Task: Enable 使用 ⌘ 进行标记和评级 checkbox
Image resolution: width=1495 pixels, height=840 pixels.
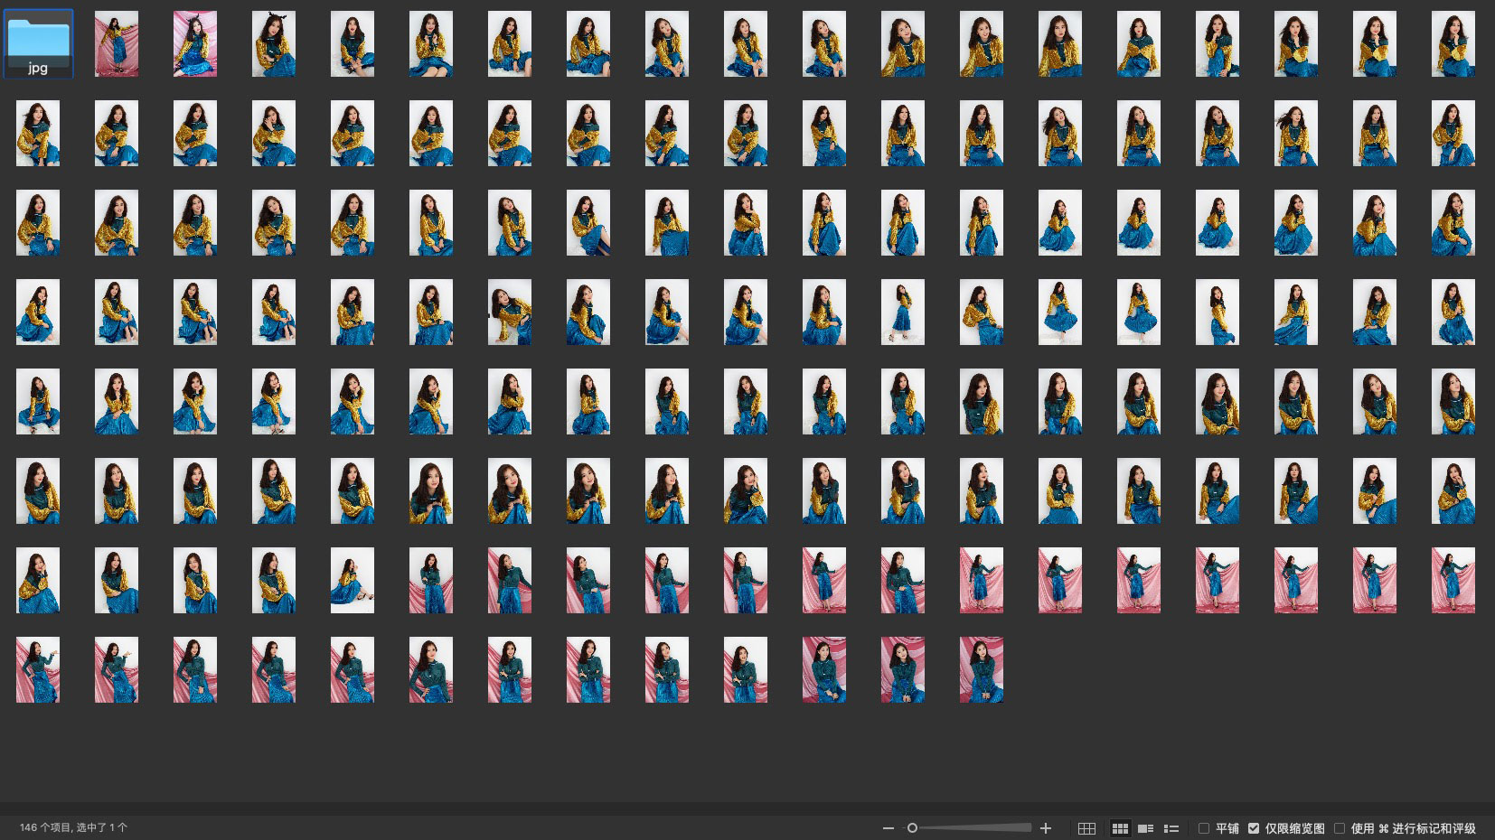Action: tap(1340, 828)
